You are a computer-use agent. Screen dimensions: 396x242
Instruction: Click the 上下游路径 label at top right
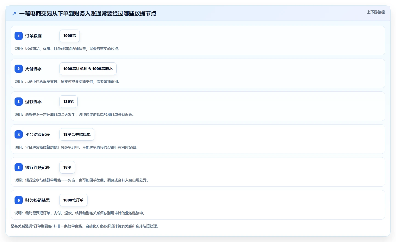376,12
